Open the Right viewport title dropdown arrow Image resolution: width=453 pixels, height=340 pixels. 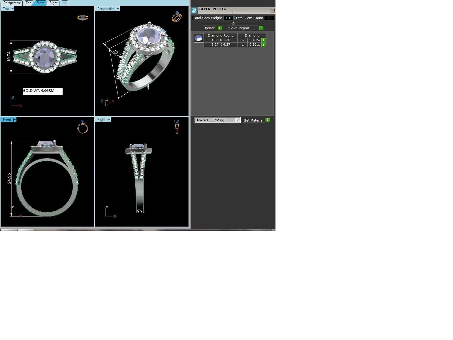pyautogui.click(x=109, y=120)
